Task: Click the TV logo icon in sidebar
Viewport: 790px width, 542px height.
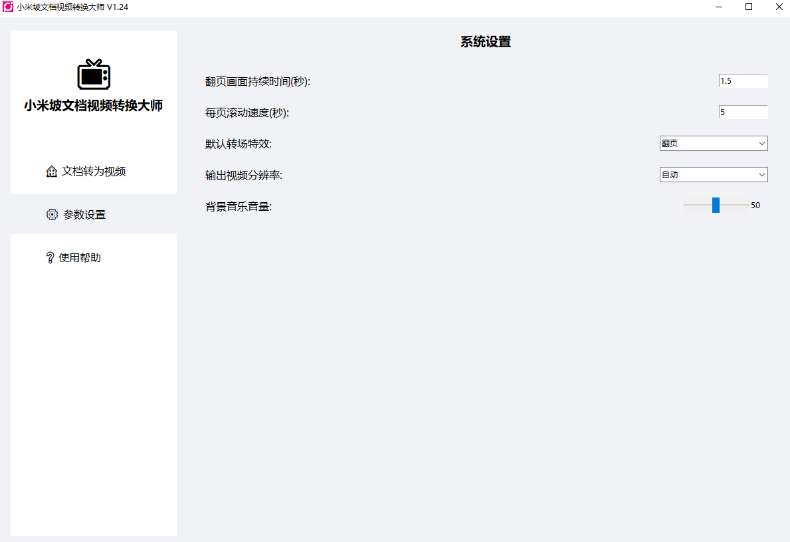Action: (94, 74)
